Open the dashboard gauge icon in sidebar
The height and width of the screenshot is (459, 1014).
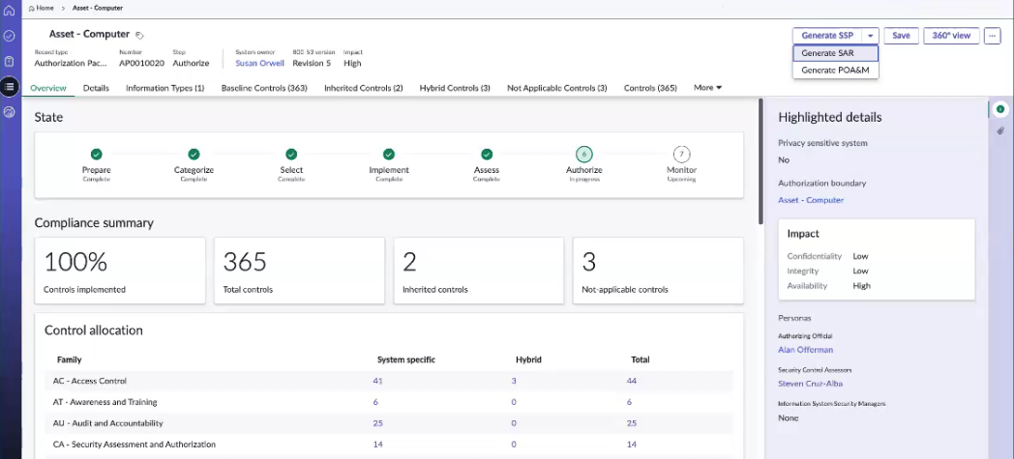pyautogui.click(x=9, y=112)
